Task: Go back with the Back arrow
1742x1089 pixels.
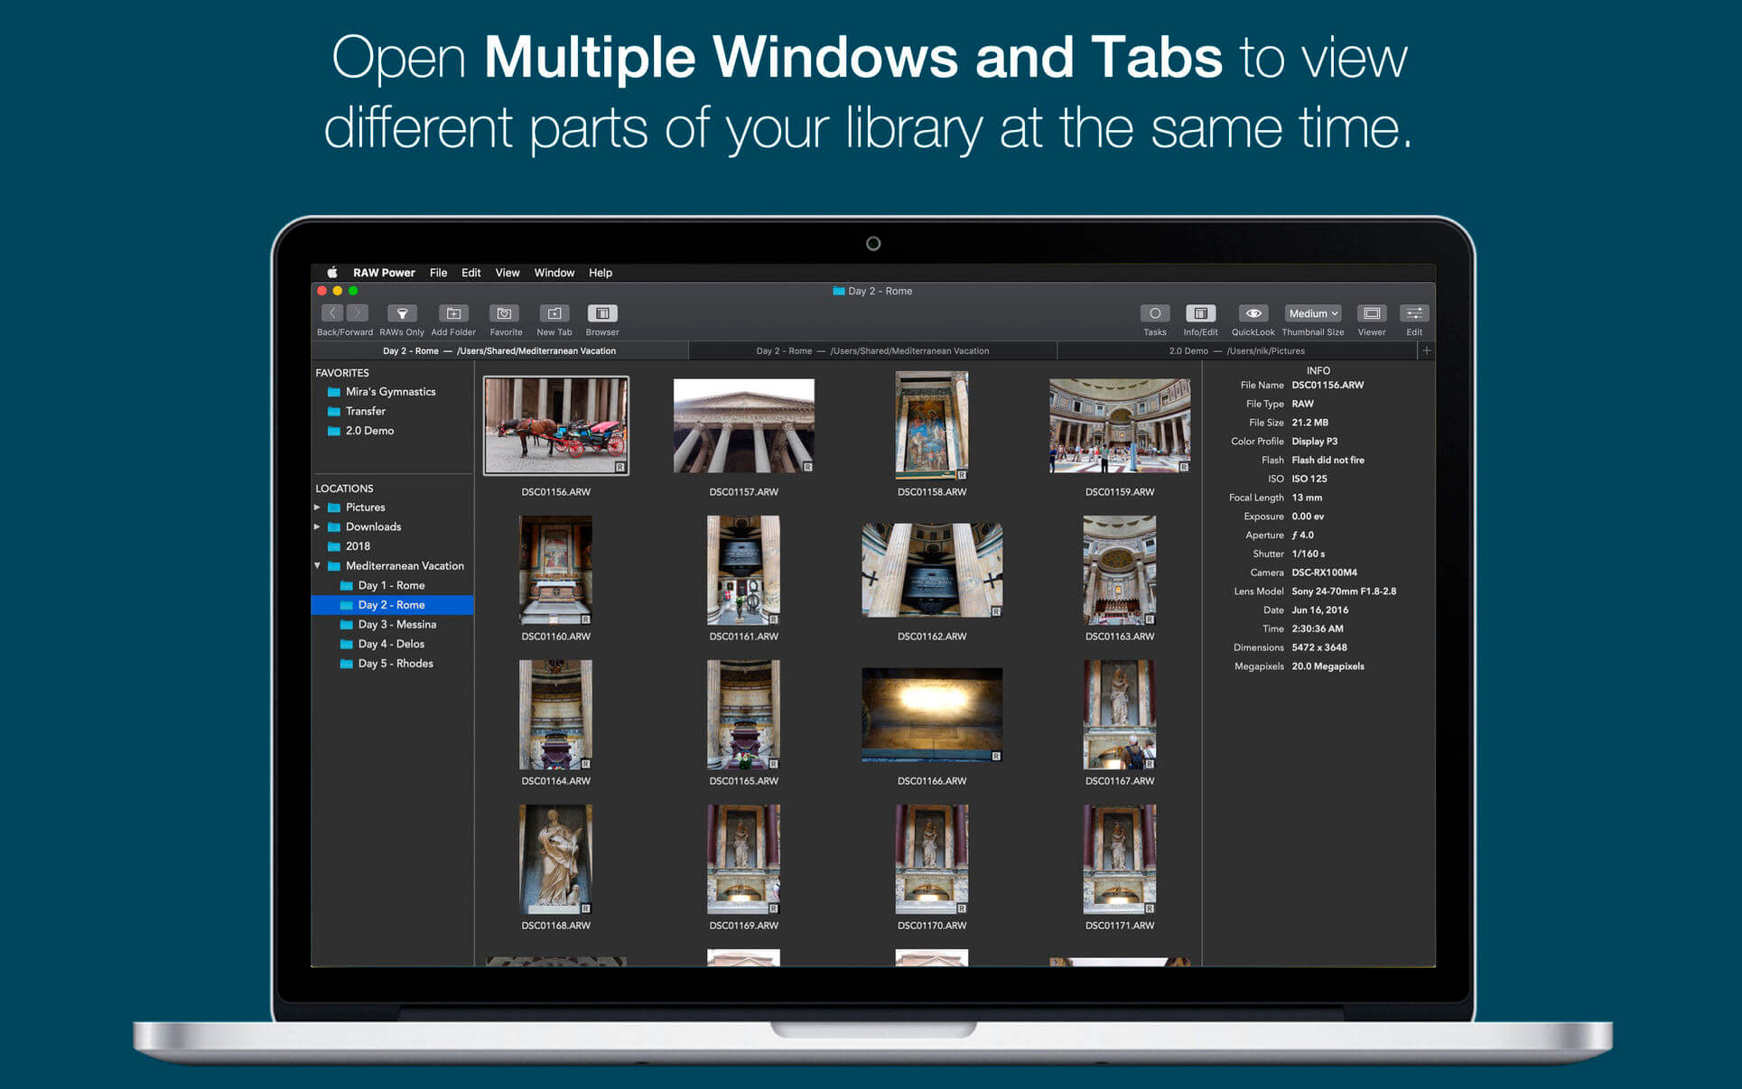Action: (332, 313)
